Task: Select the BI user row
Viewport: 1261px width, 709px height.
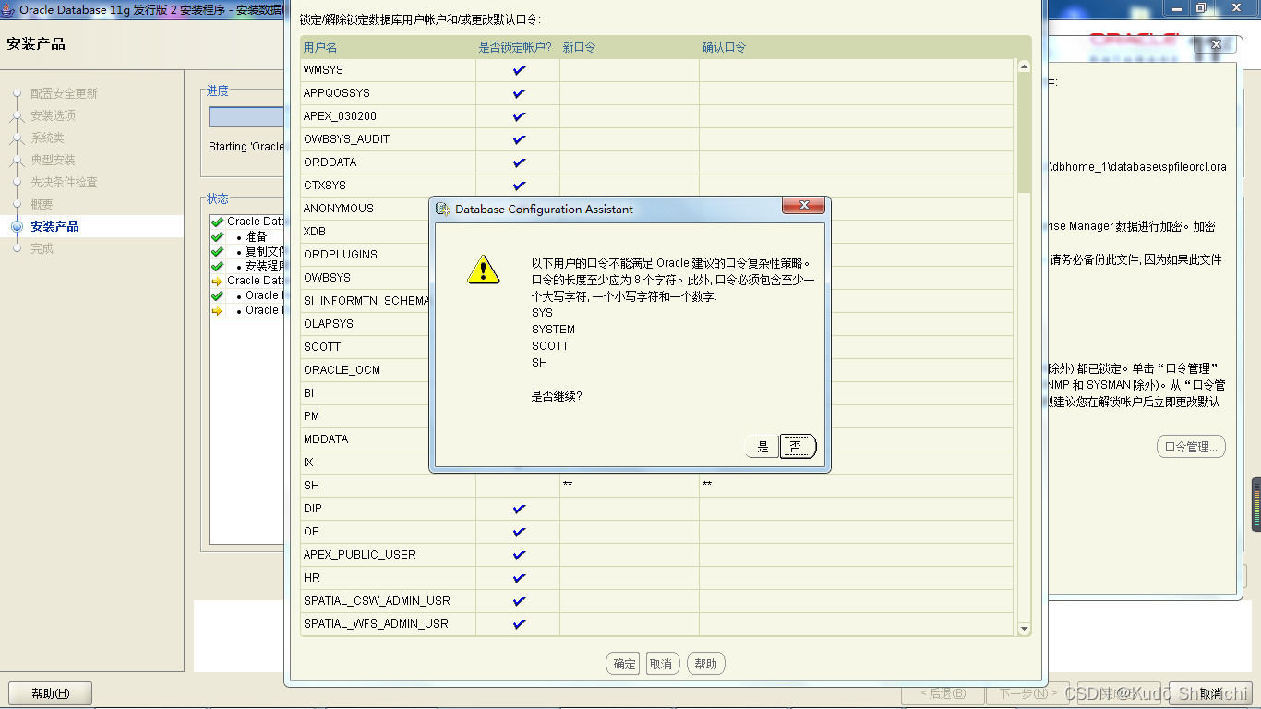Action: (308, 393)
